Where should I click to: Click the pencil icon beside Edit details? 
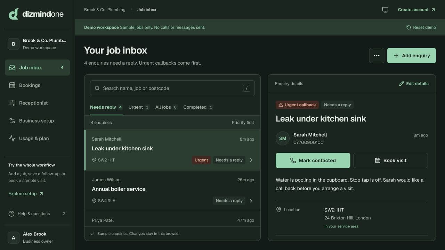coord(402,84)
